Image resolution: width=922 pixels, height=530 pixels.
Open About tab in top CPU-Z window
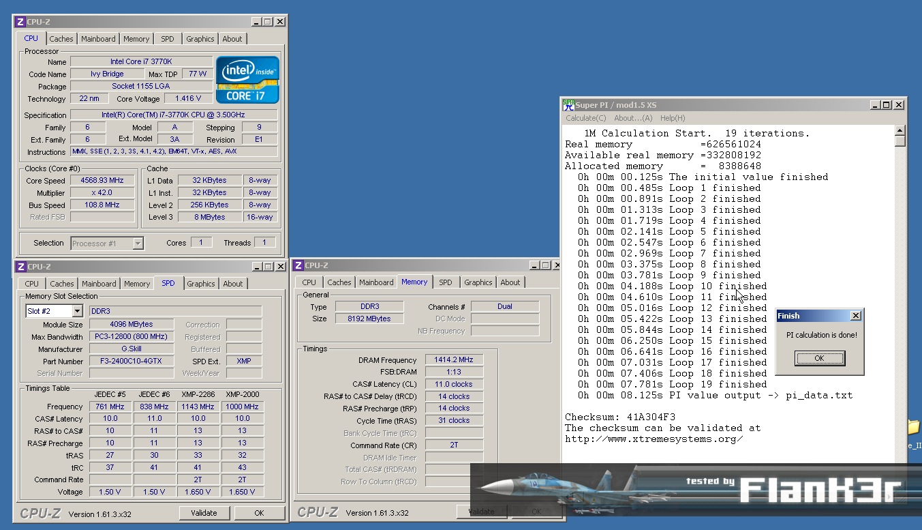click(x=232, y=39)
